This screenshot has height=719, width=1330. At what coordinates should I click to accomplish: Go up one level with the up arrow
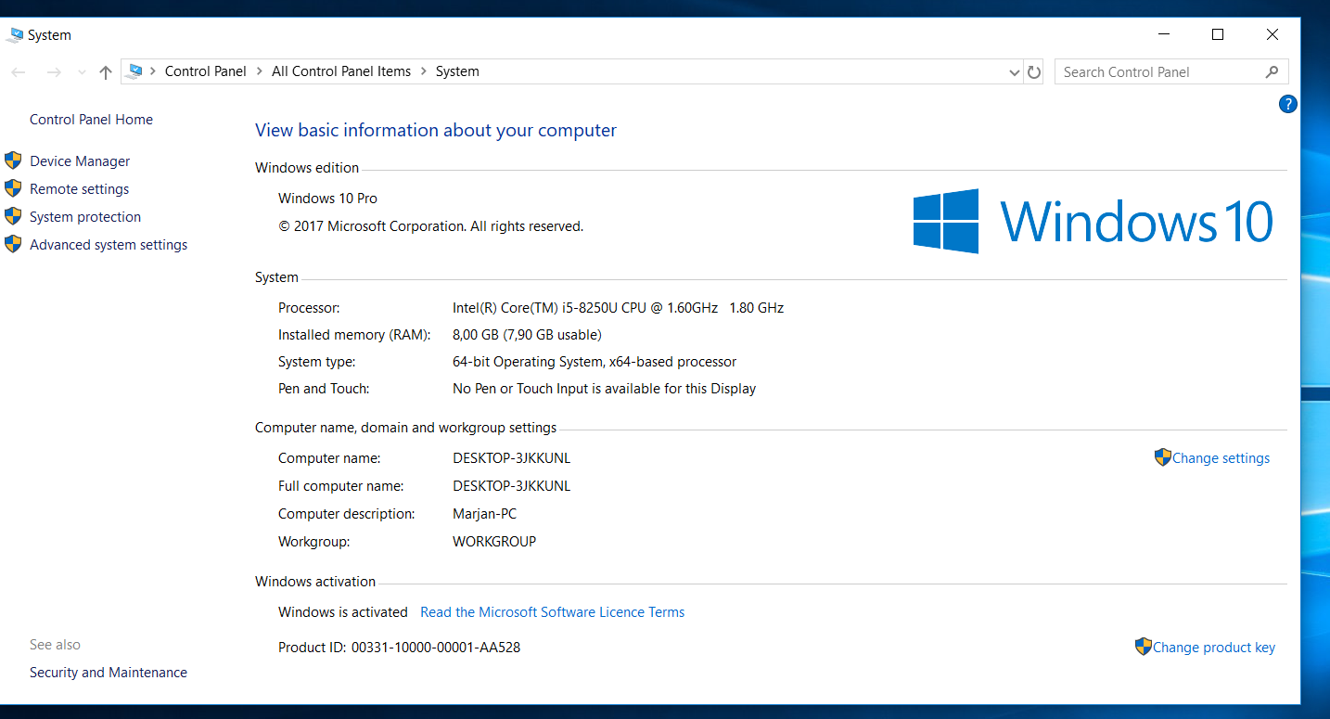click(x=106, y=72)
